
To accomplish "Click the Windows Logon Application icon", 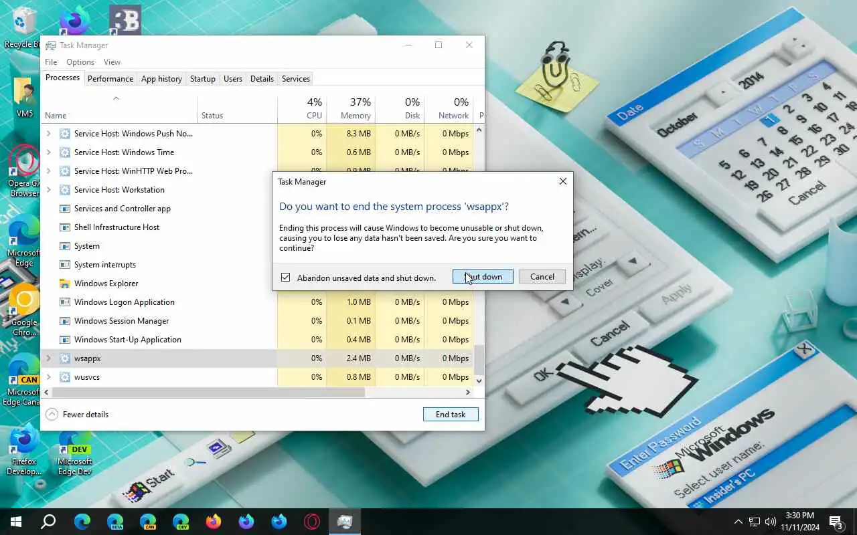I will click(65, 302).
